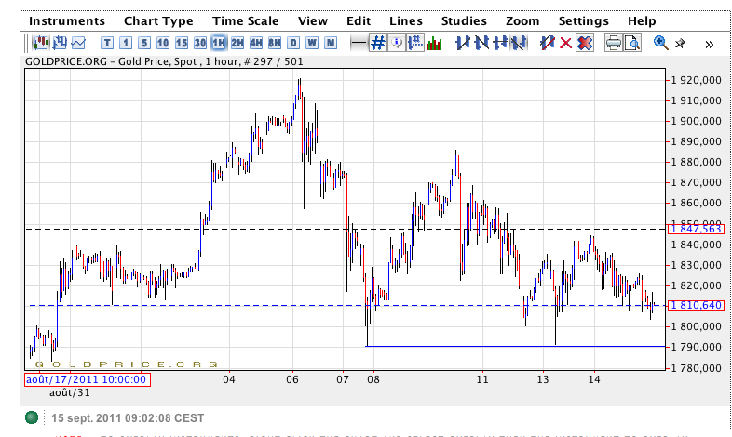Click the volume bars study icon
The width and height of the screenshot is (732, 437).
[x=434, y=43]
